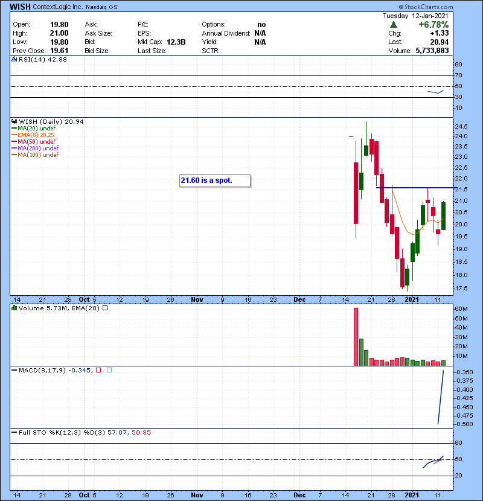The image size is (483, 501).
Task: Click the '21.60 is a spot.' annotation box
Action: [215, 180]
